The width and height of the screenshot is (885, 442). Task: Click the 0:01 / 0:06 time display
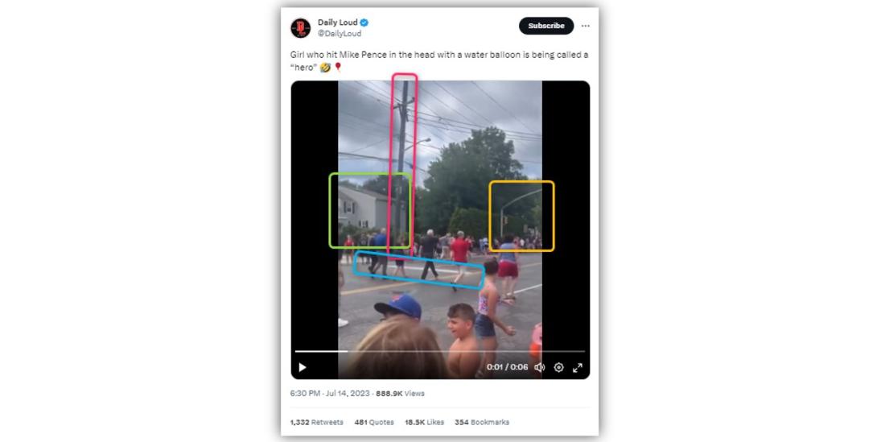click(507, 367)
